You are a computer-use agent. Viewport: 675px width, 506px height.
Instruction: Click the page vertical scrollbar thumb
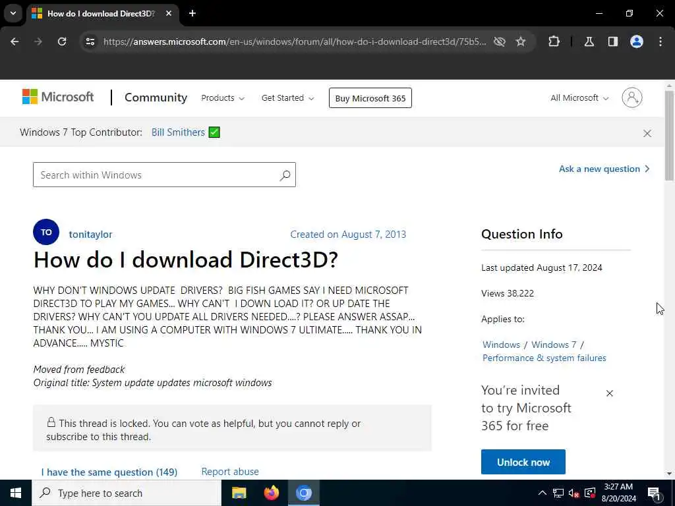(669, 136)
